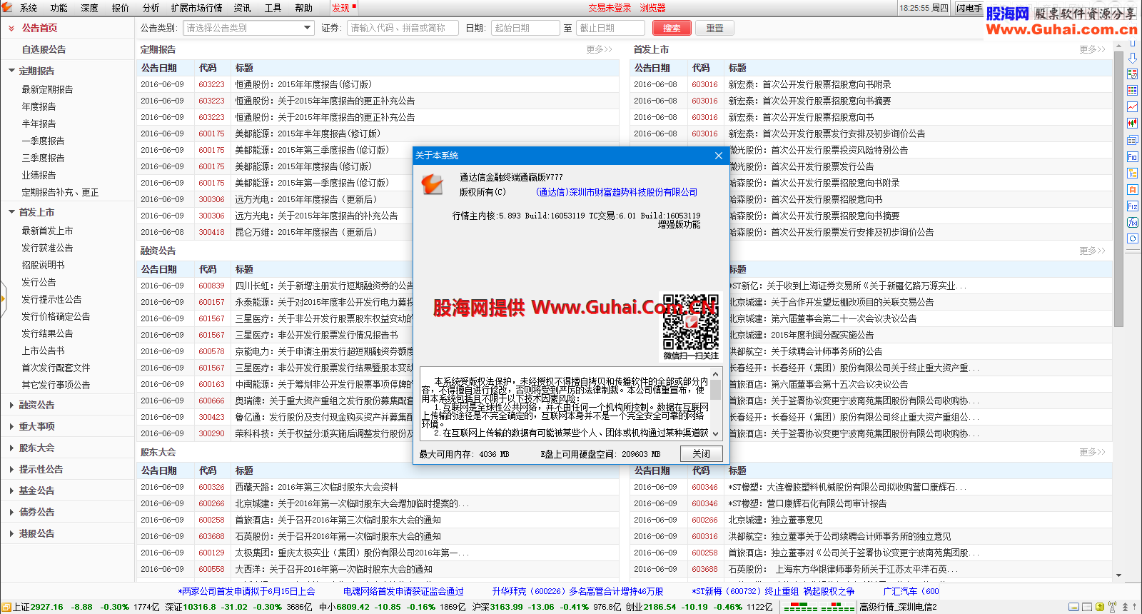
Task: Select 自选股公告 in the left sidebar
Action: [x=44, y=49]
